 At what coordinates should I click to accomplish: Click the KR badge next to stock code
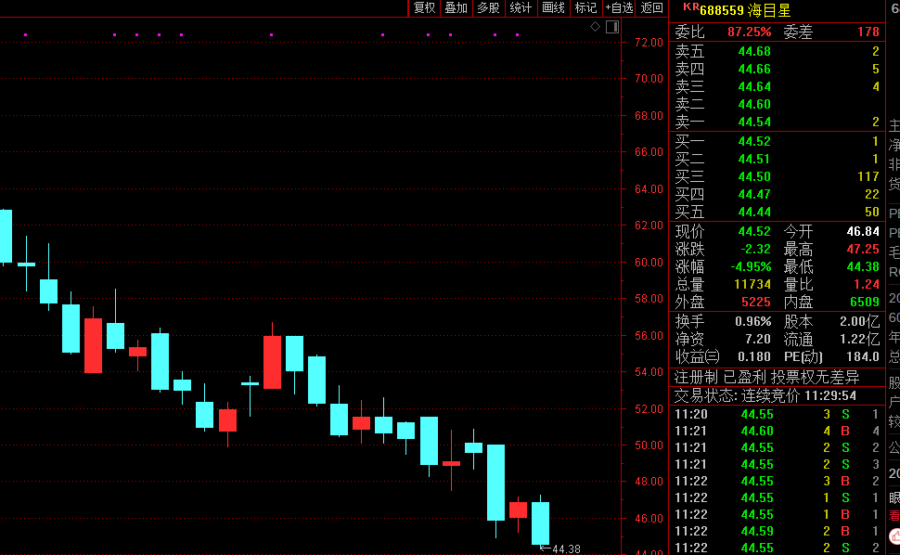[x=690, y=6]
